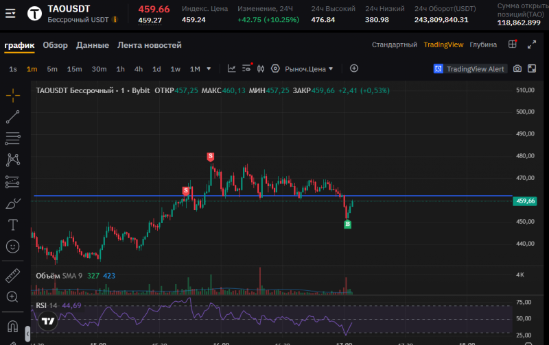Expand the chart panel with diagonal arrows

tap(531, 44)
